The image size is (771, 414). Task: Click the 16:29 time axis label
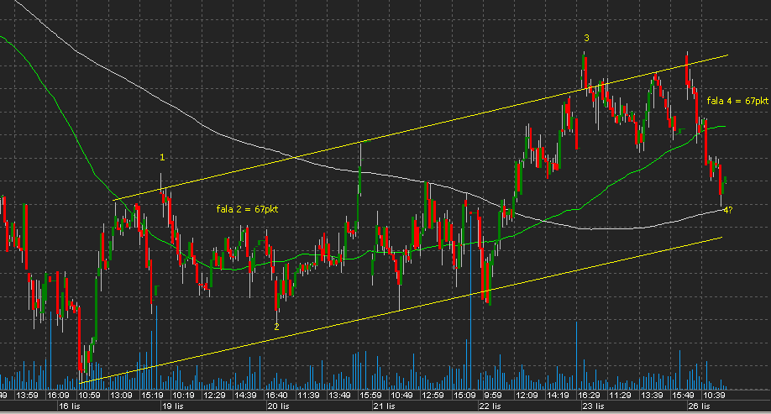tap(589, 396)
